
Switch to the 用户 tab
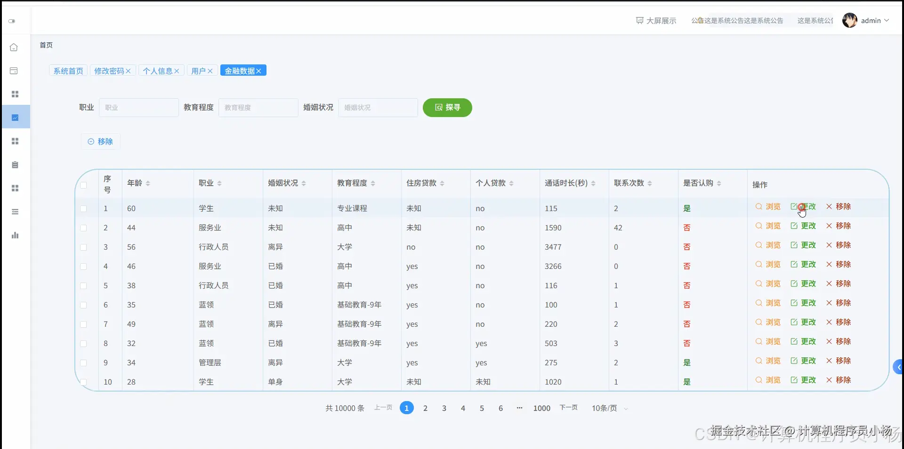[x=198, y=71]
